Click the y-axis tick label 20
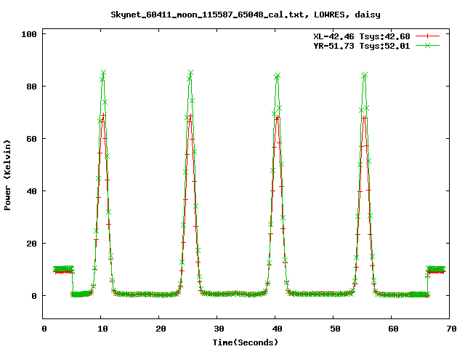This screenshot has width=465, height=349. click(31, 244)
